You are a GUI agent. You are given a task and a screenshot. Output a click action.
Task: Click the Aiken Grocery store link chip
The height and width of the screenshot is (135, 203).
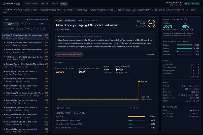64,30
